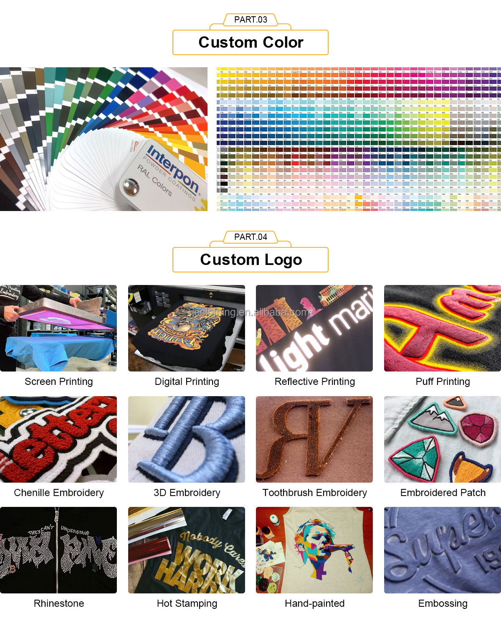The image size is (501, 626).
Task: Select the Embossing fabric photo
Action: [x=443, y=550]
